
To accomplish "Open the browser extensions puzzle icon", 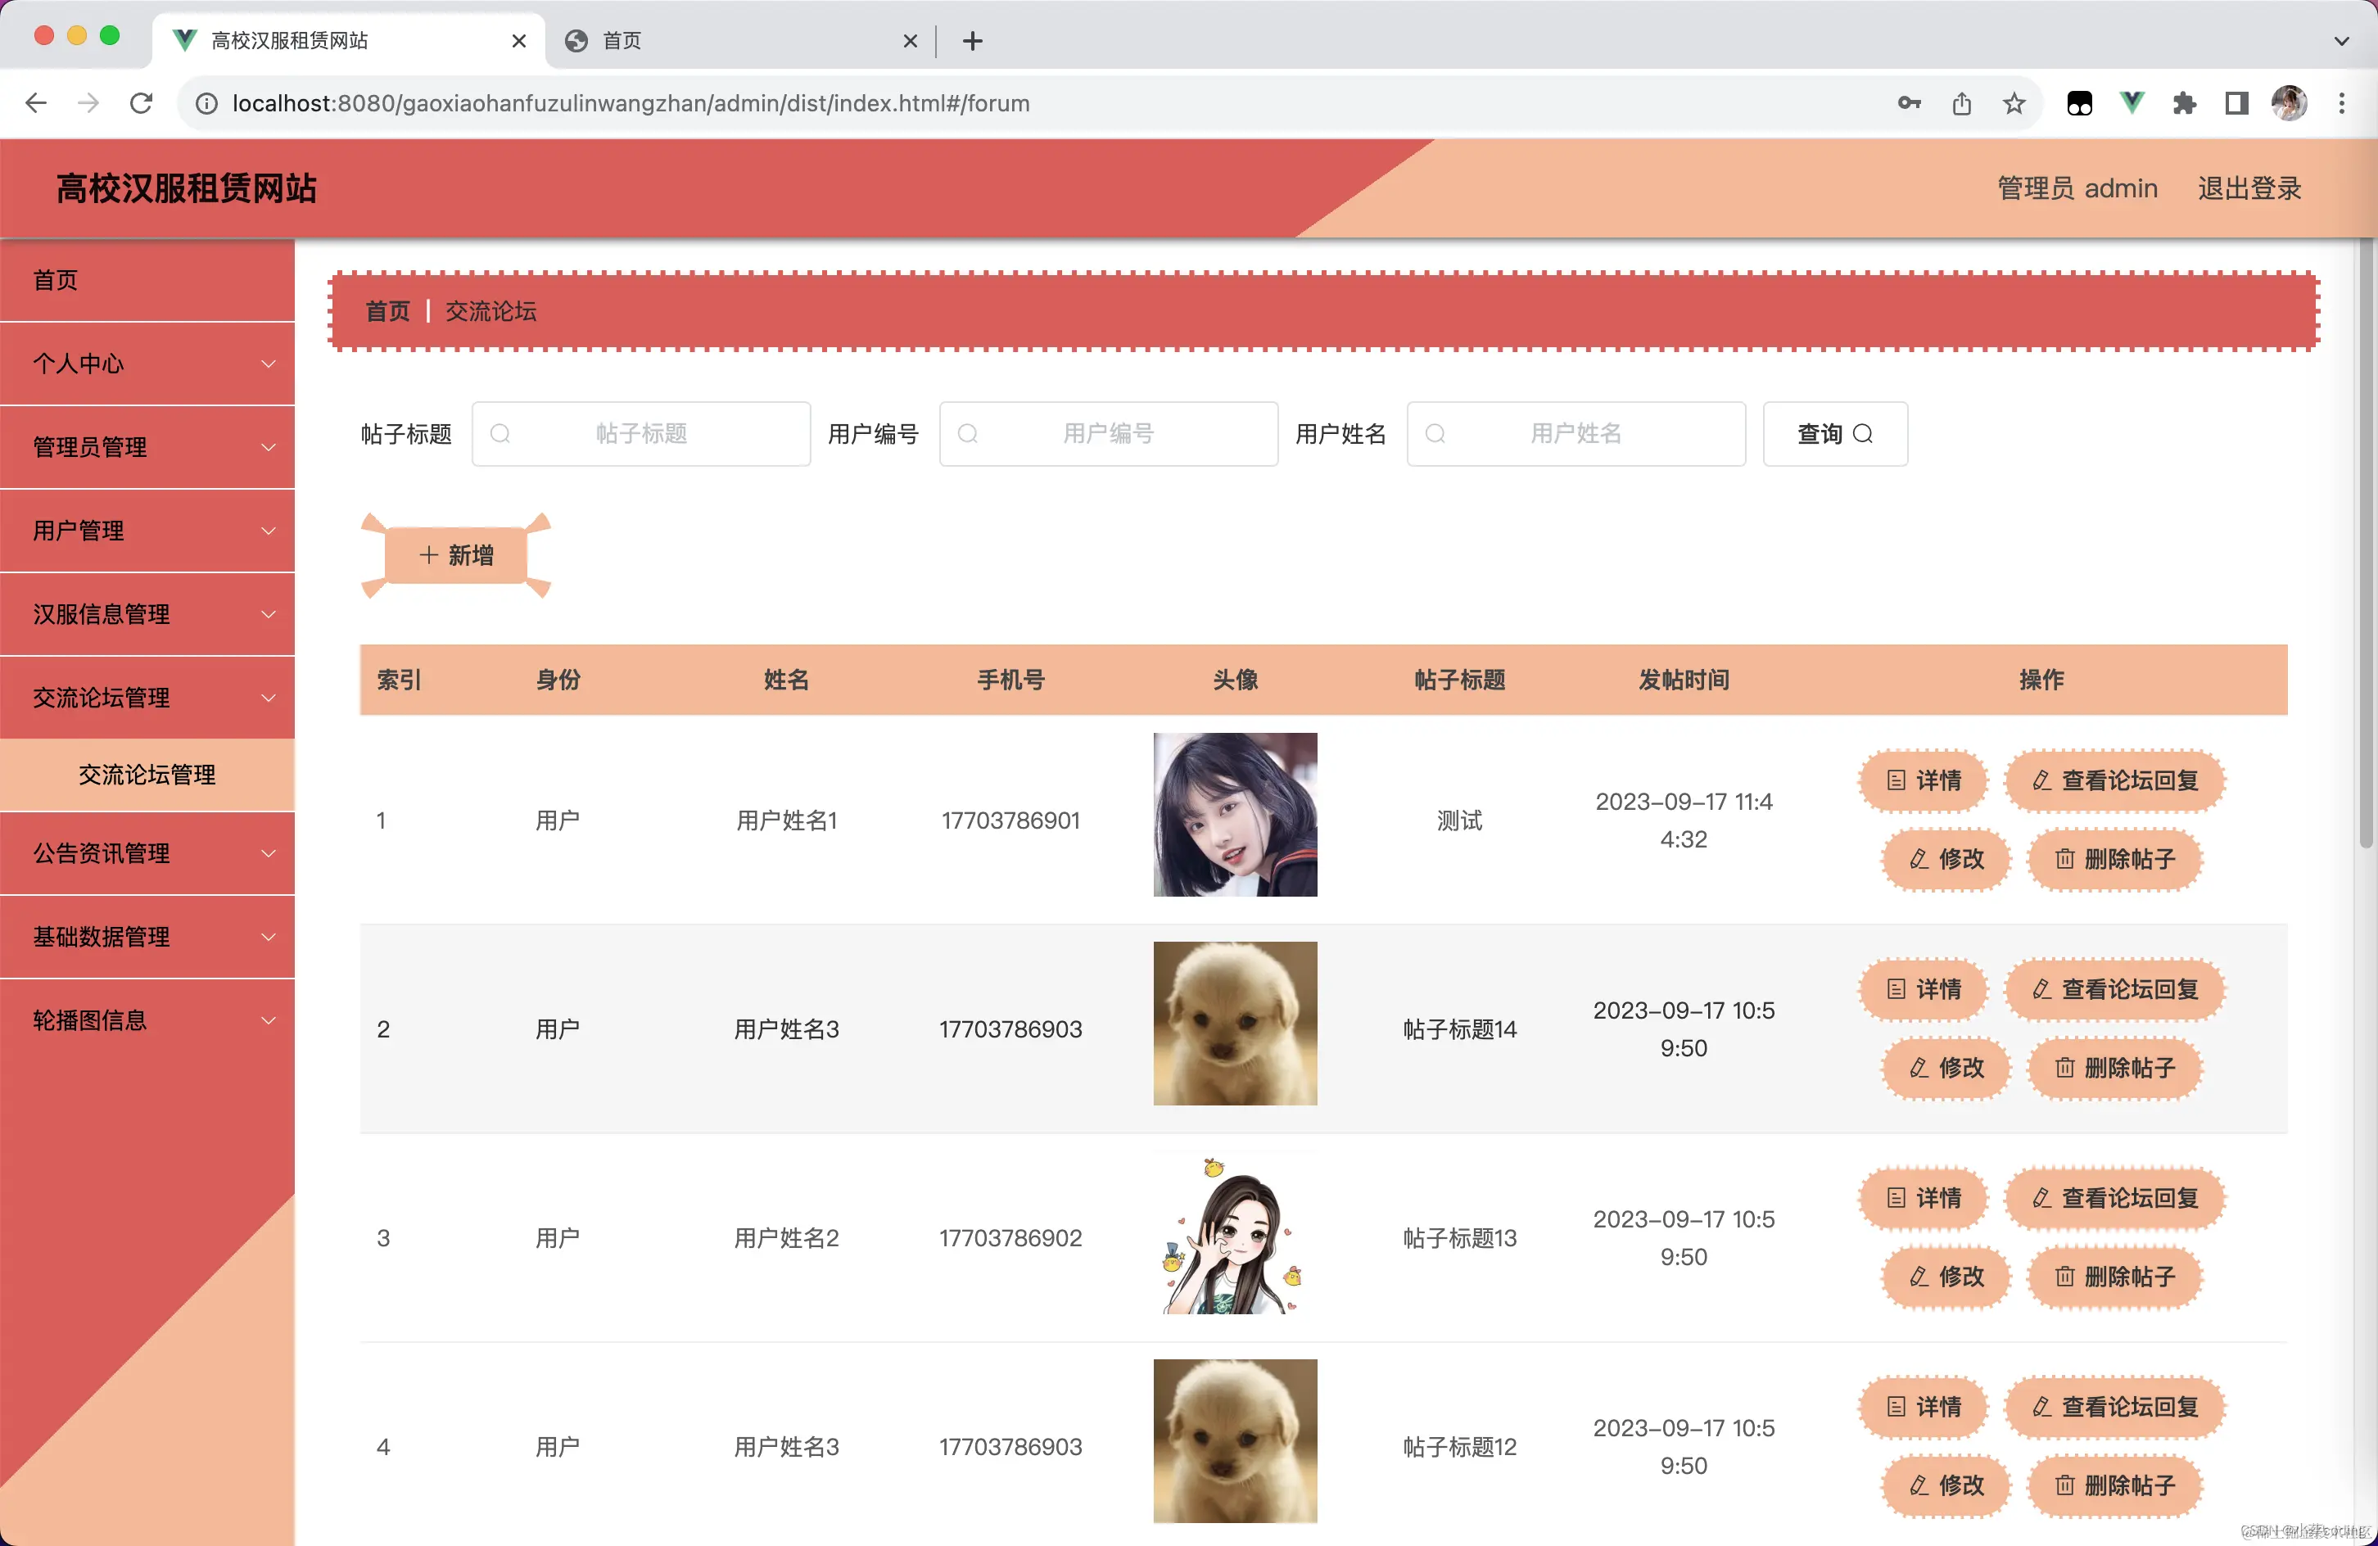I will [x=2184, y=103].
